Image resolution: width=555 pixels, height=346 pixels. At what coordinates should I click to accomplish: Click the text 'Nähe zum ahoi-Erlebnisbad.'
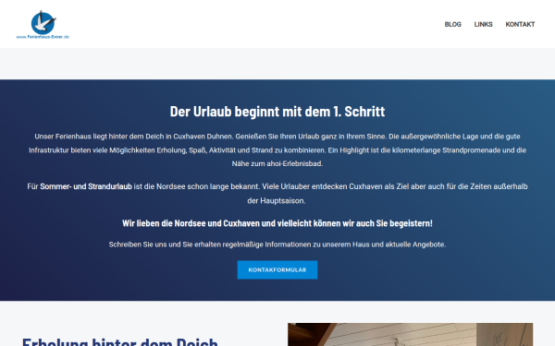[x=277, y=164]
